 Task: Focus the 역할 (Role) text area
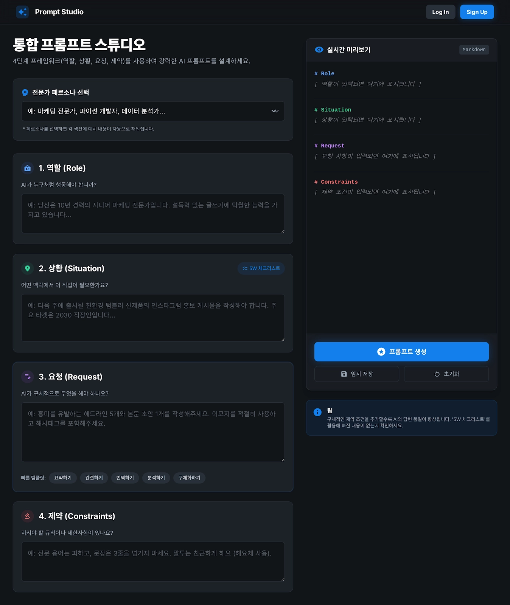pyautogui.click(x=153, y=214)
